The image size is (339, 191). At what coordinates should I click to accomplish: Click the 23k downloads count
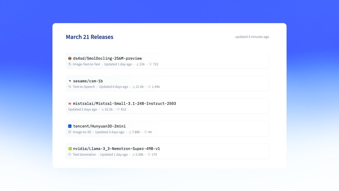coord(142,64)
